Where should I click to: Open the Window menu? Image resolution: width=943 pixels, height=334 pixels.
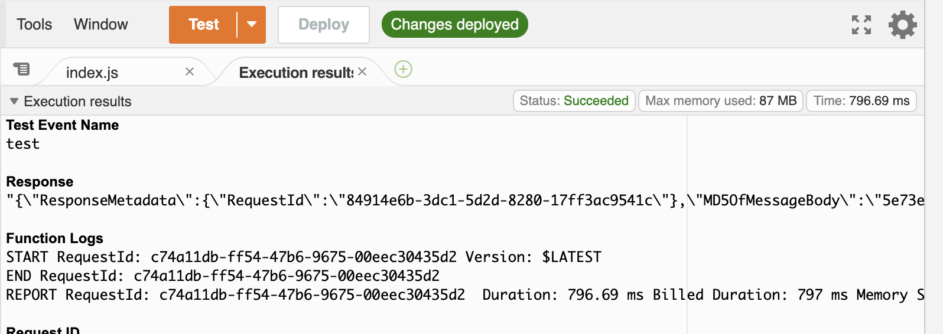point(101,24)
